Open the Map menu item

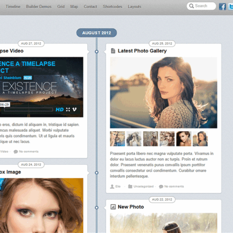click(x=74, y=7)
